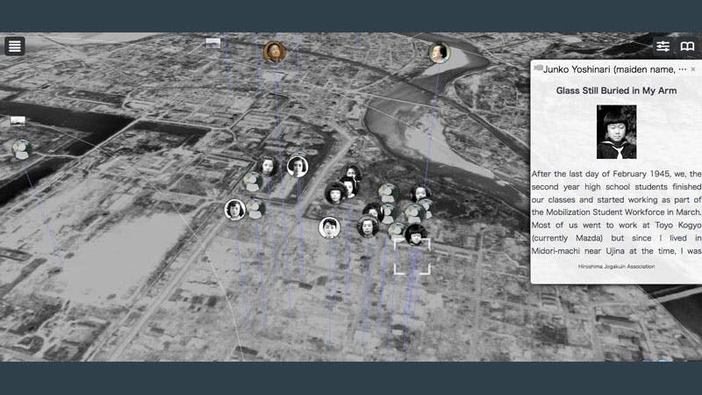
Task: Select the portrait marker of the smiling boy
Action: pyautogui.click(x=329, y=227)
